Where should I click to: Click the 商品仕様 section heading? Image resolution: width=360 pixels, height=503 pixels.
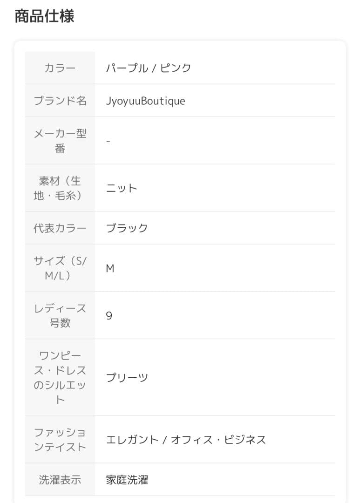coord(44,16)
